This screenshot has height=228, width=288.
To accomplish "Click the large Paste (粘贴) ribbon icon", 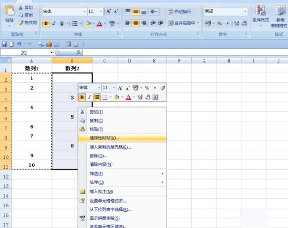I will (9, 10).
